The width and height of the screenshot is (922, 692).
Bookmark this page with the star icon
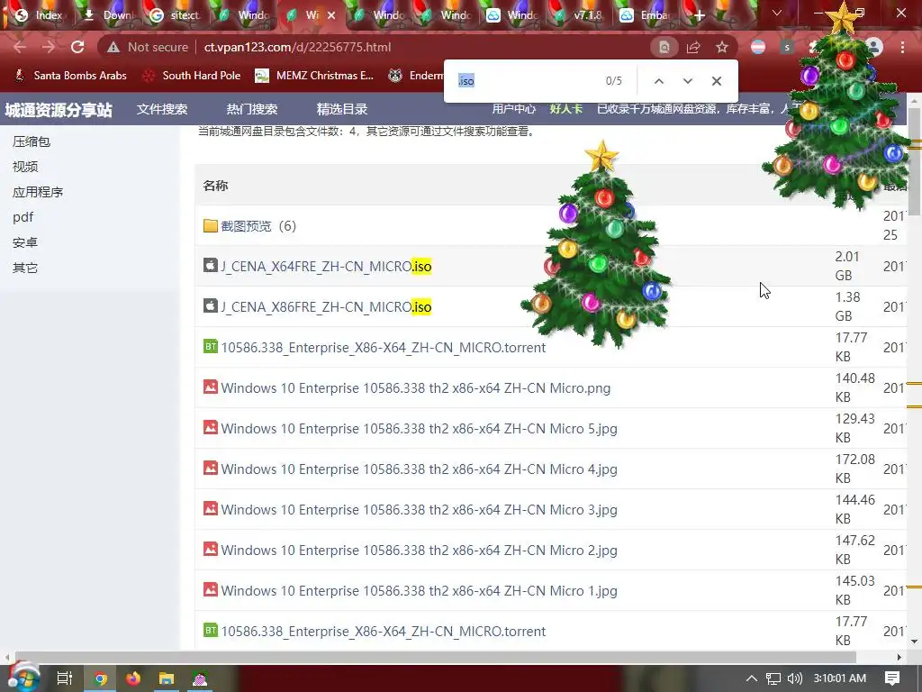pyautogui.click(x=722, y=47)
